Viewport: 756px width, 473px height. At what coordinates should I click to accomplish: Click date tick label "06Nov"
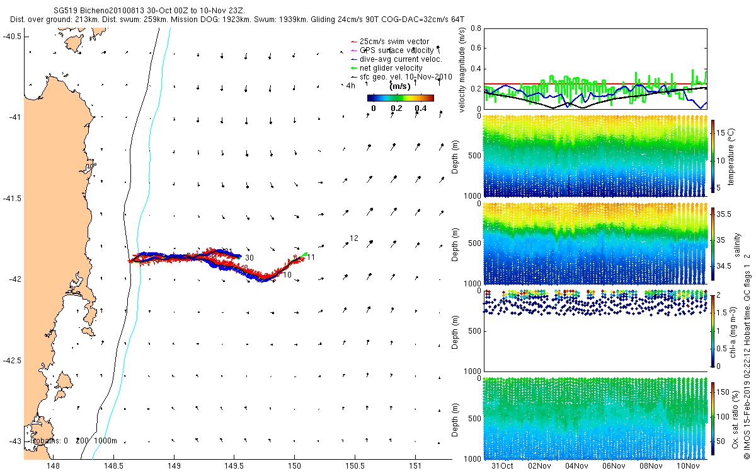tap(614, 466)
